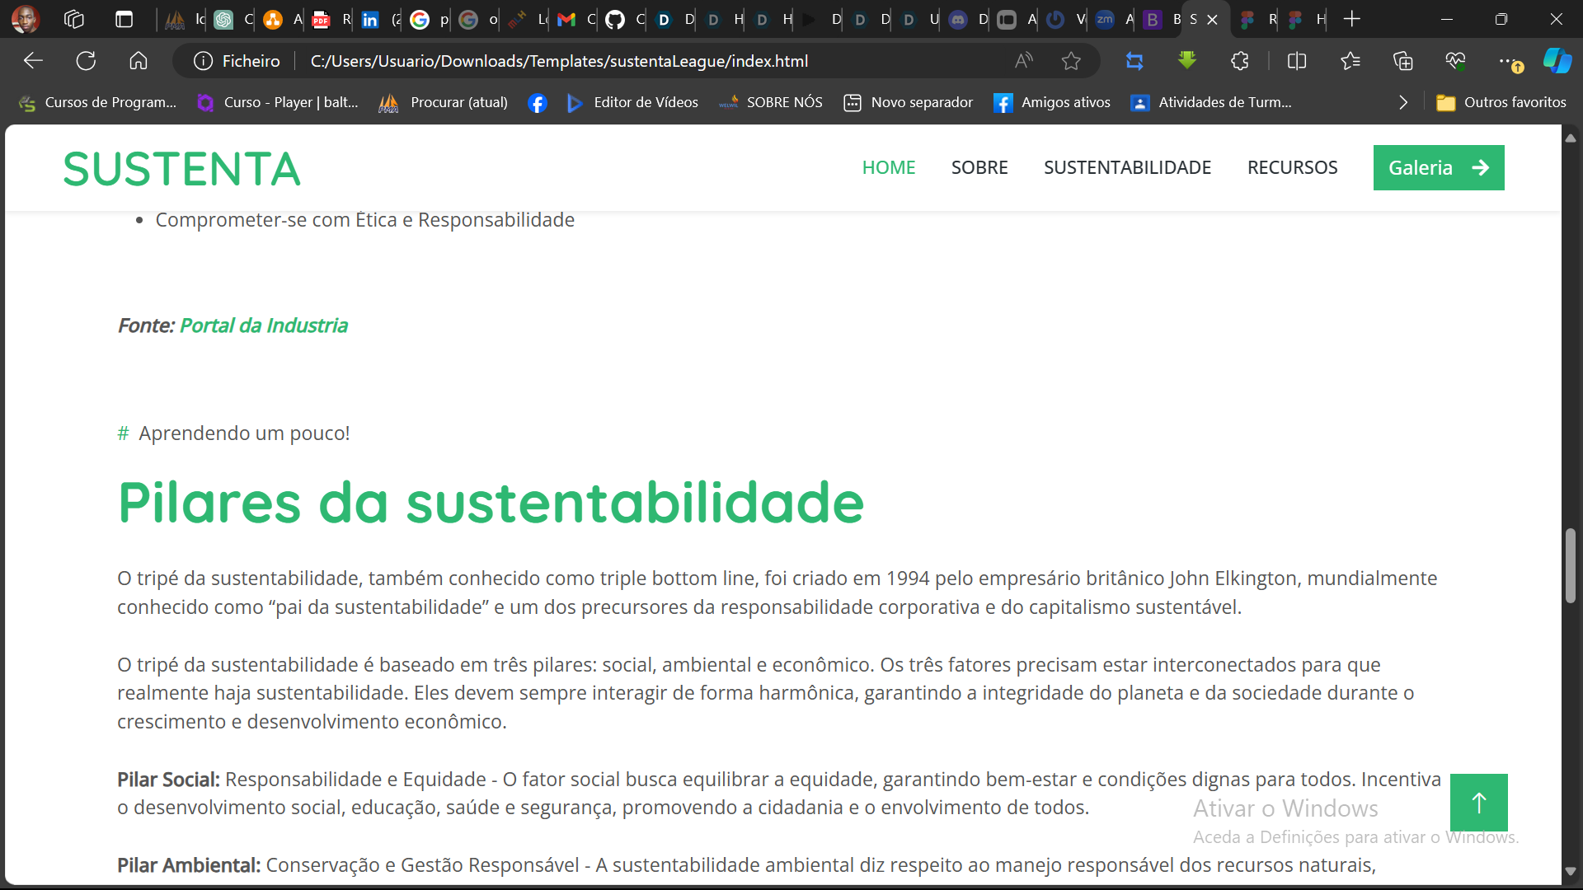Click the green download arrow extension
The image size is (1583, 890).
click(1187, 61)
